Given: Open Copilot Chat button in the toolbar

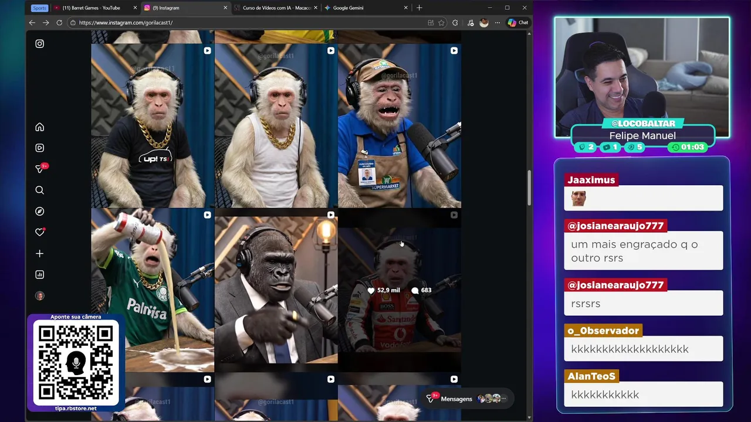Looking at the screenshot, I should pyautogui.click(x=518, y=23).
